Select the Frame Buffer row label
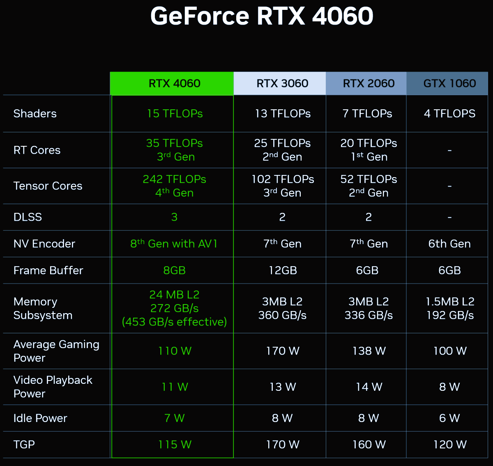 pyautogui.click(x=48, y=270)
